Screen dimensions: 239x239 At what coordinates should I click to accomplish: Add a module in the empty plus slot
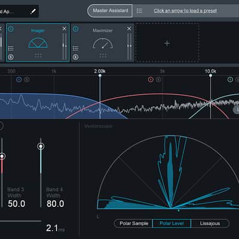pyautogui.click(x=167, y=43)
